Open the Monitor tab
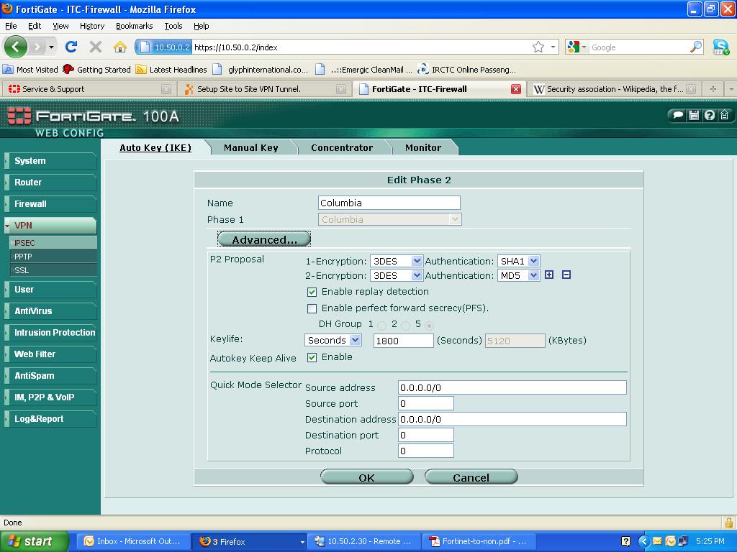The width and height of the screenshot is (737, 552). (423, 147)
